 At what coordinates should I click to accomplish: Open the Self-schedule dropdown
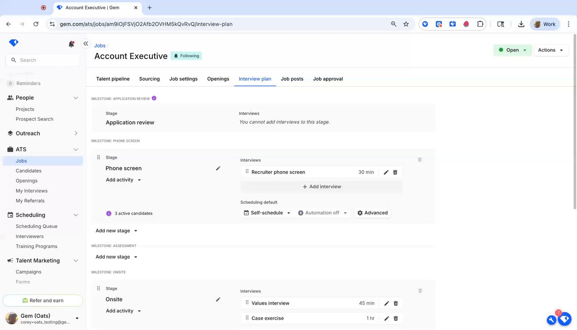coord(267,213)
